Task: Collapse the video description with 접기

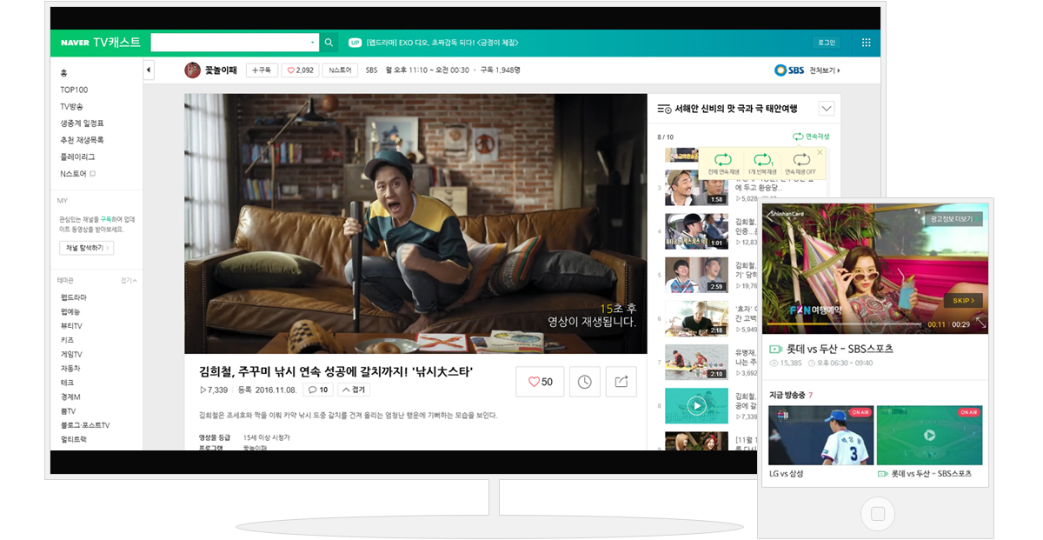Action: pos(354,390)
